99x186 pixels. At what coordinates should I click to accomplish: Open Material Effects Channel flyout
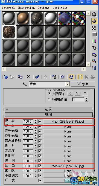63,77
